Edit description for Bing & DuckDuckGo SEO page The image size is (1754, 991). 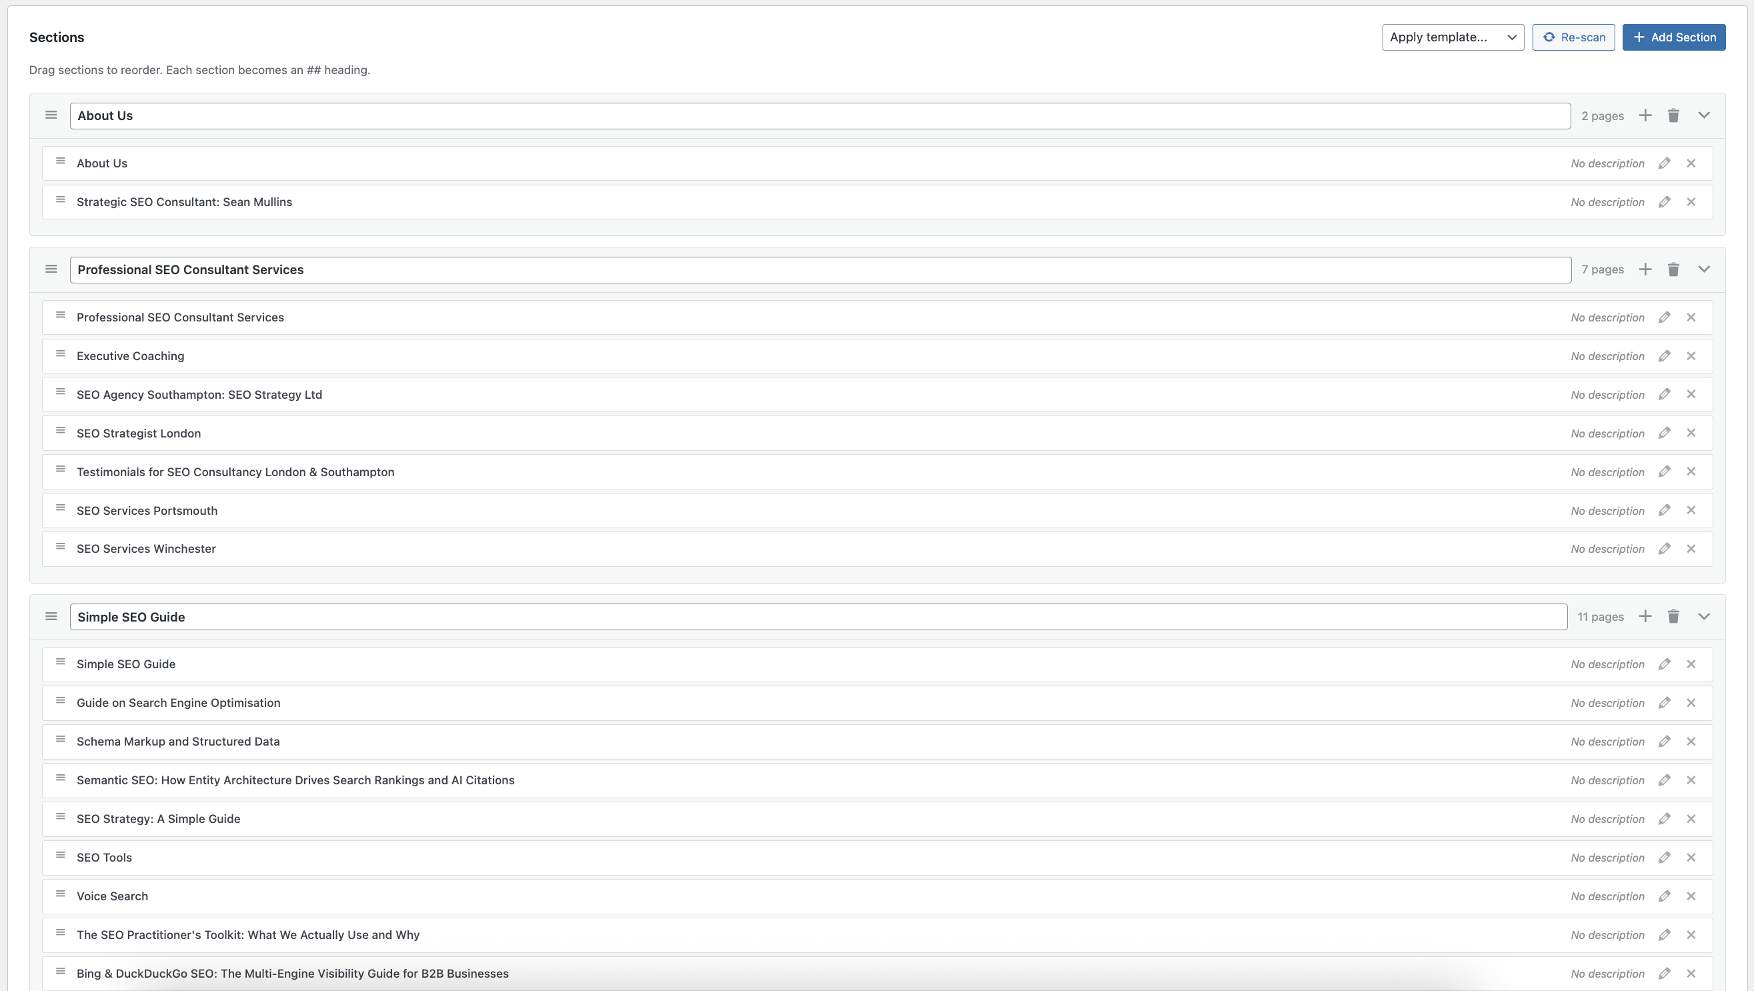1665,972
